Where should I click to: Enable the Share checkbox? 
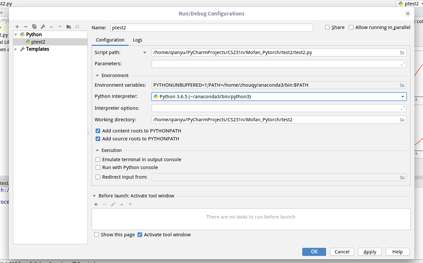tap(327, 27)
